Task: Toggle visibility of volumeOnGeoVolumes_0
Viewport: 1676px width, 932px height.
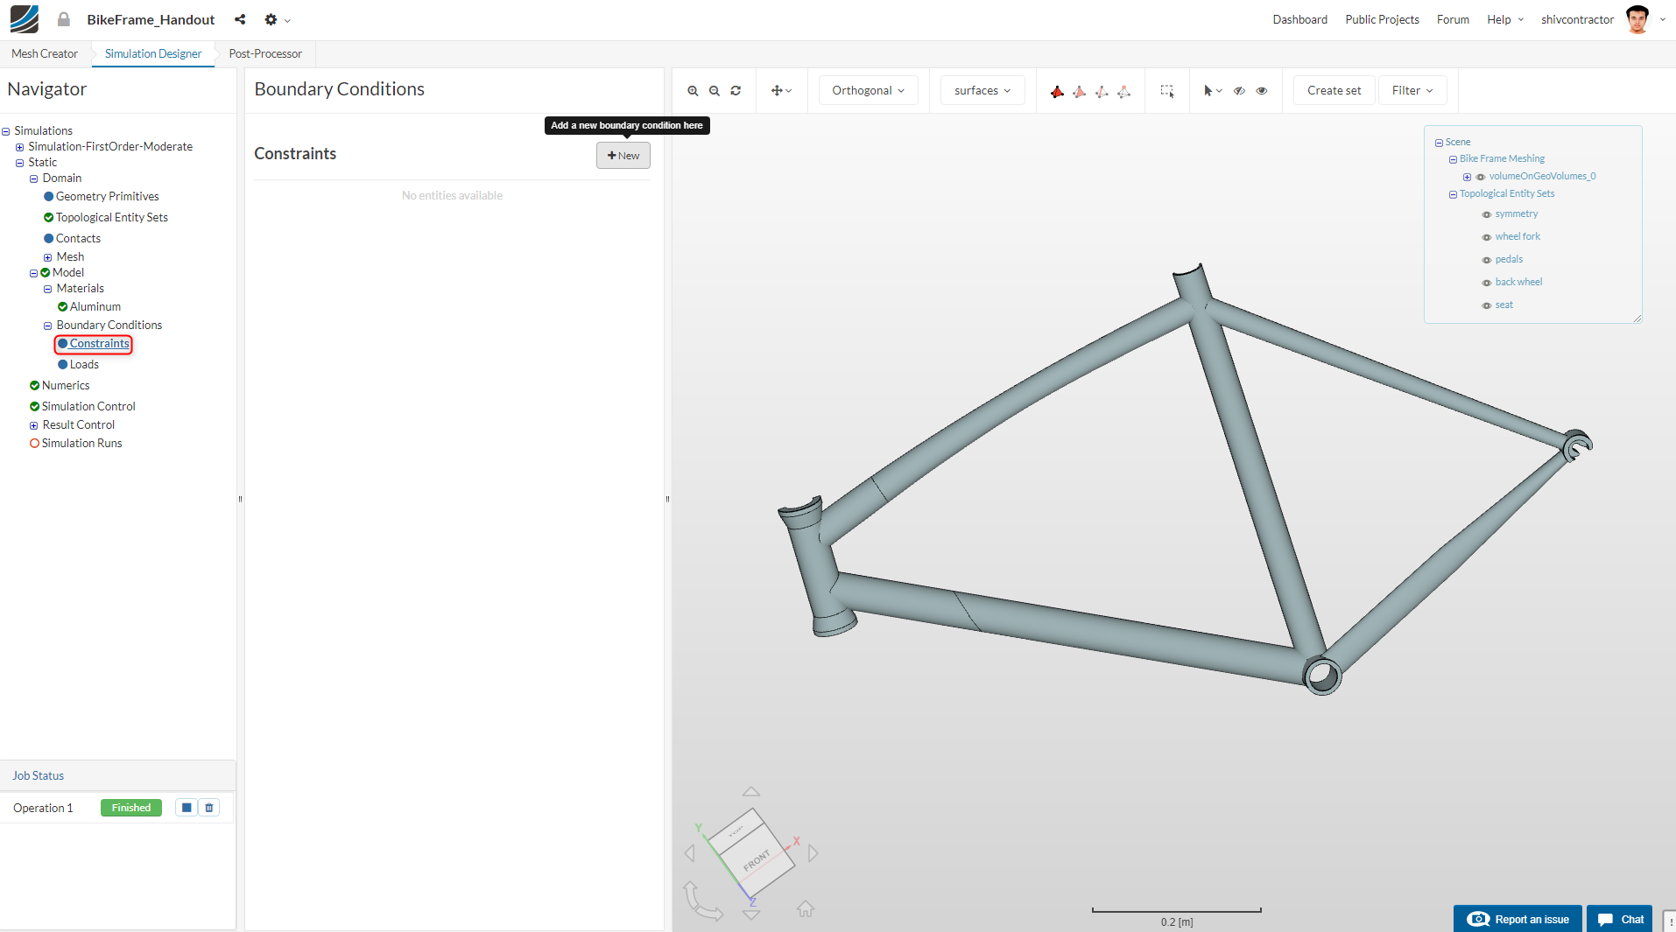Action: (x=1481, y=176)
